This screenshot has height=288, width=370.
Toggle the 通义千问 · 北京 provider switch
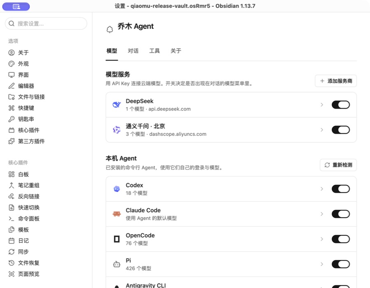[340, 130]
